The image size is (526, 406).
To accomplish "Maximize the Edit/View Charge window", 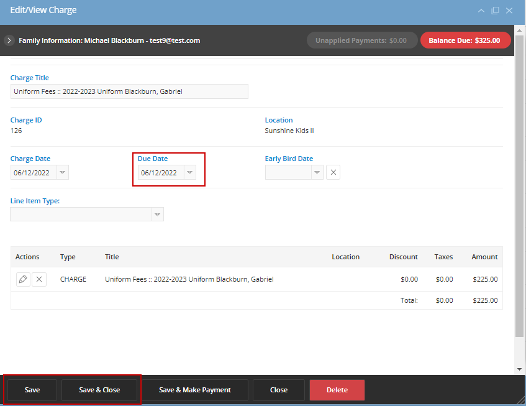I will (495, 11).
